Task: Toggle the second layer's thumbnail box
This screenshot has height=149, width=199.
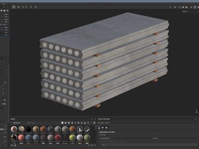Action: pos(2,21)
